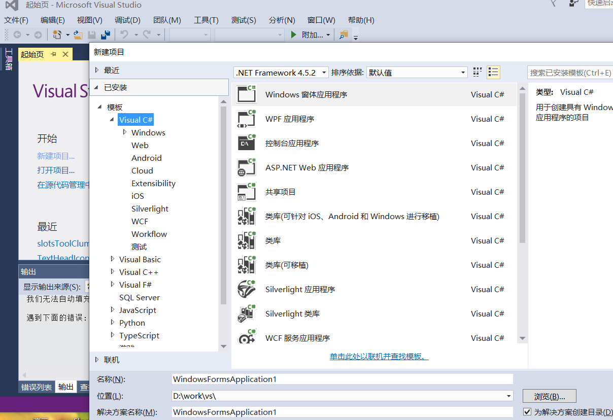
Task: Collapse the 已安装 section
Action: point(97,87)
